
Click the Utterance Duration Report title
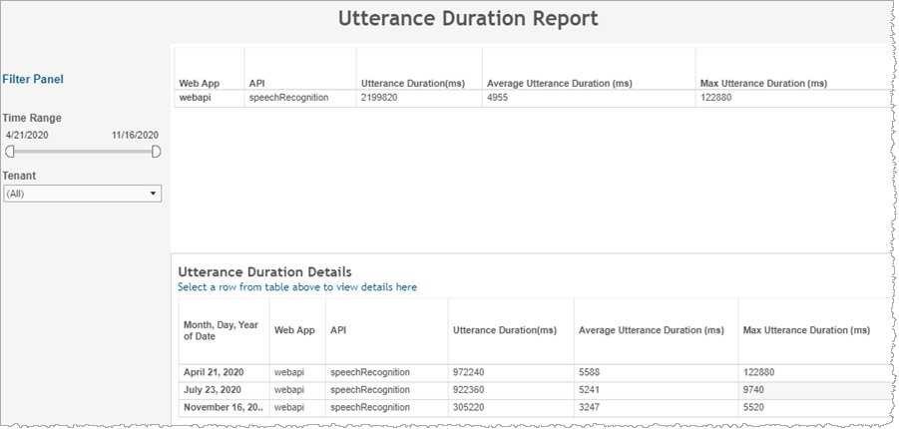(468, 18)
